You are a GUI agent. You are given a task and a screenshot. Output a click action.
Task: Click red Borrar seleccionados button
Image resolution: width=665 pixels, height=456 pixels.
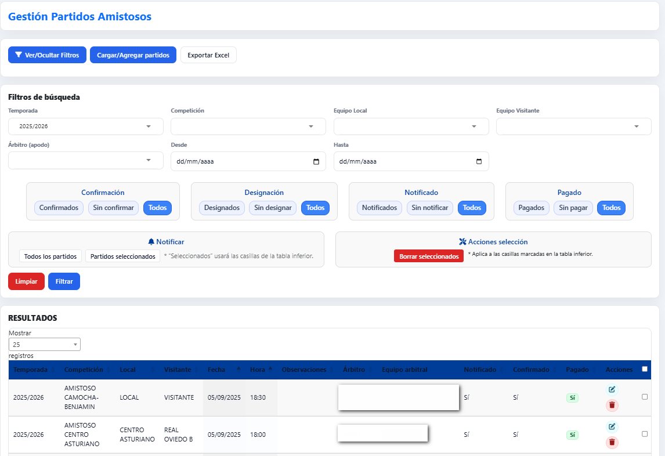[429, 256]
